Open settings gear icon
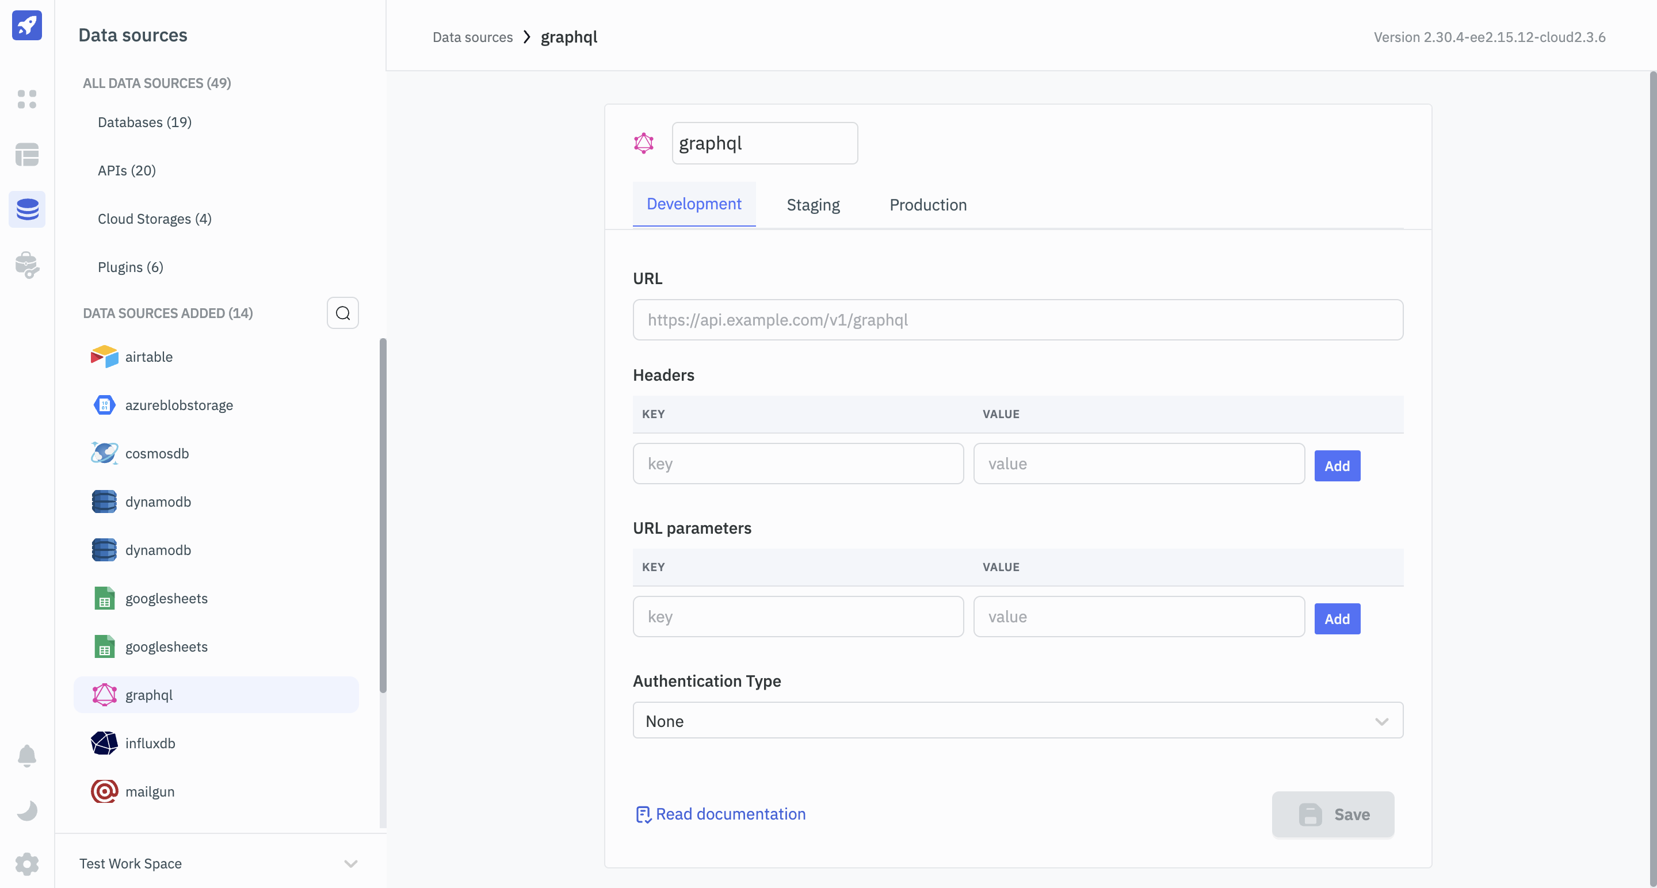 click(27, 864)
